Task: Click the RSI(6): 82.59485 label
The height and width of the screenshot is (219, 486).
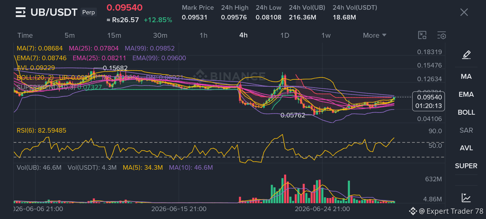Action: point(41,130)
